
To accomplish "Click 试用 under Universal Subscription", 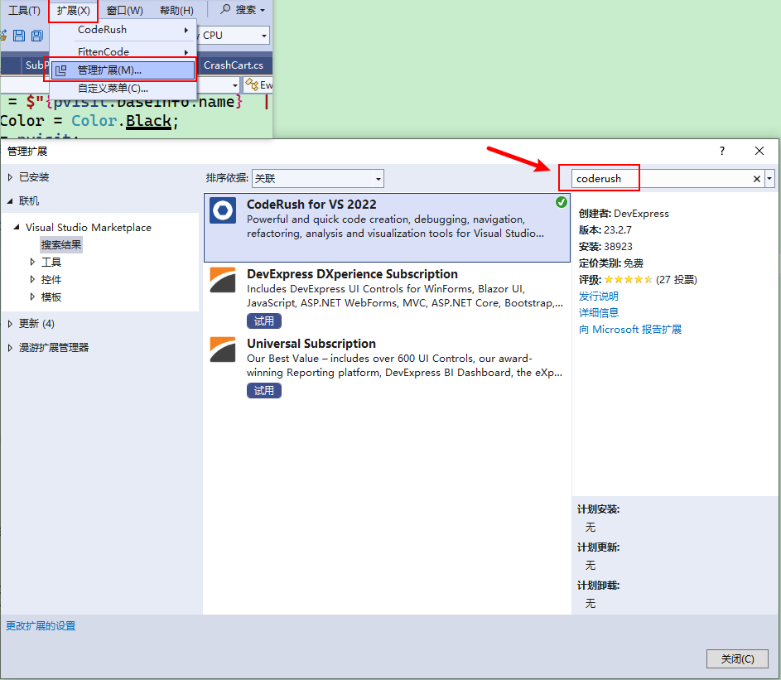I will (x=264, y=391).
